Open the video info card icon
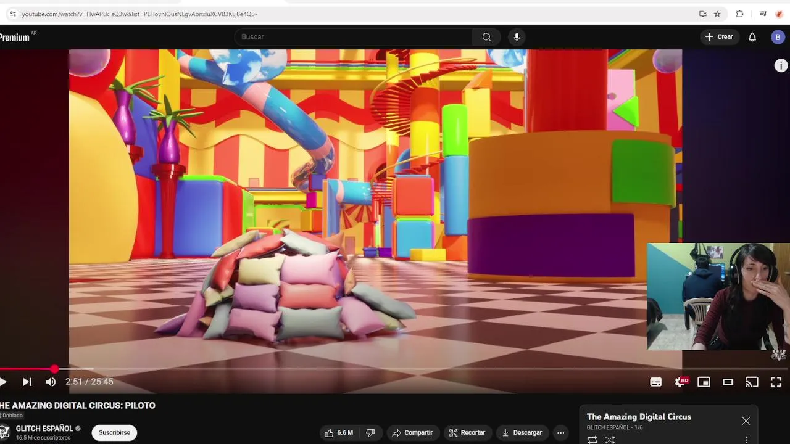 click(x=781, y=66)
